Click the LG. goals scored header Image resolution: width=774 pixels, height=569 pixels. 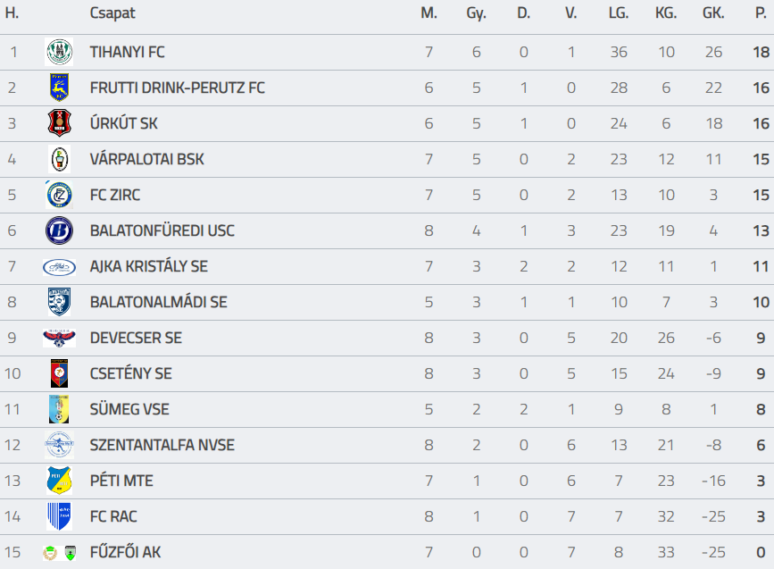point(618,13)
